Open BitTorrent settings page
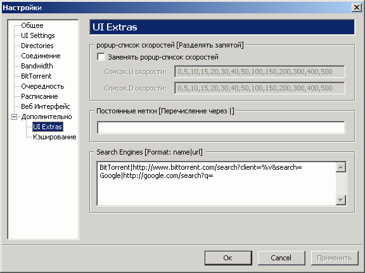The width and height of the screenshot is (365, 273). click(x=36, y=76)
